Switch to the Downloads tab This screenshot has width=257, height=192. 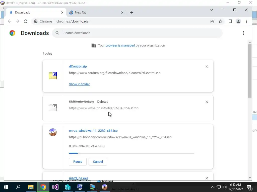pos(36,12)
